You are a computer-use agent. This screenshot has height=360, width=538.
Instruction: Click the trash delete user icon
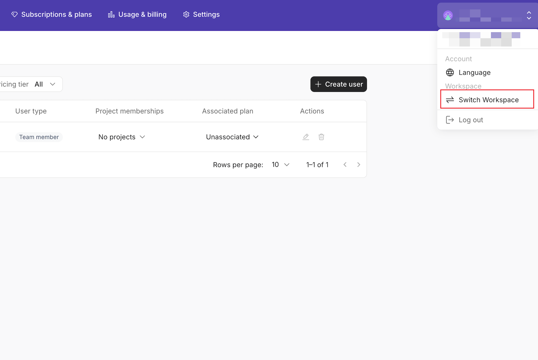tap(321, 137)
